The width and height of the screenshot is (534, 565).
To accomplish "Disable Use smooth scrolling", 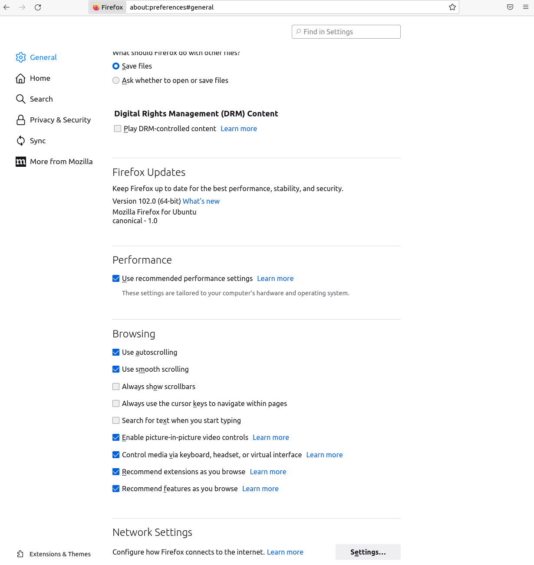I will tap(116, 369).
